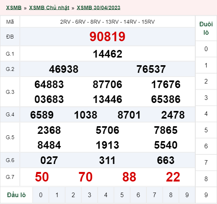Viewport: 217px width, 204px height.
Task: Click the Mã row label
Action: pos(10,22)
